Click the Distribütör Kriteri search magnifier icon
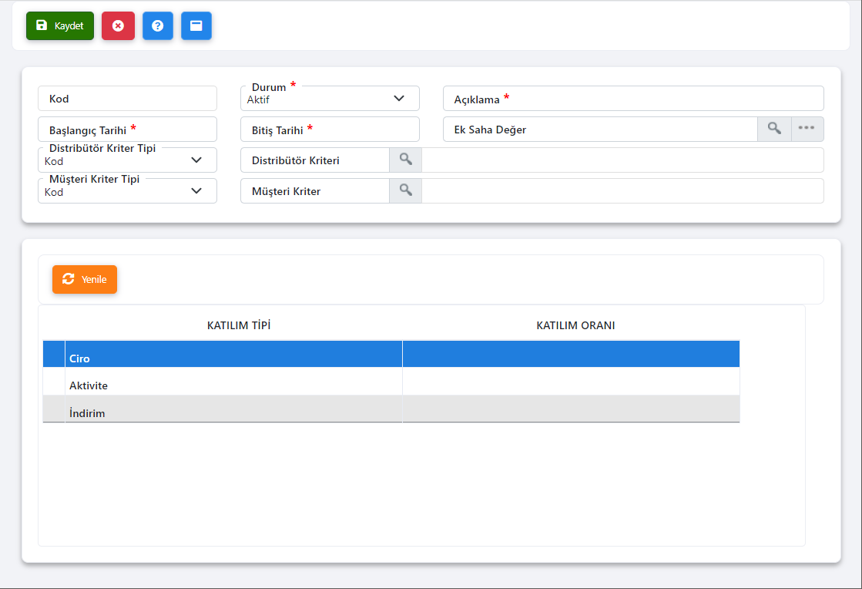Image resolution: width=862 pixels, height=589 pixels. [405, 160]
